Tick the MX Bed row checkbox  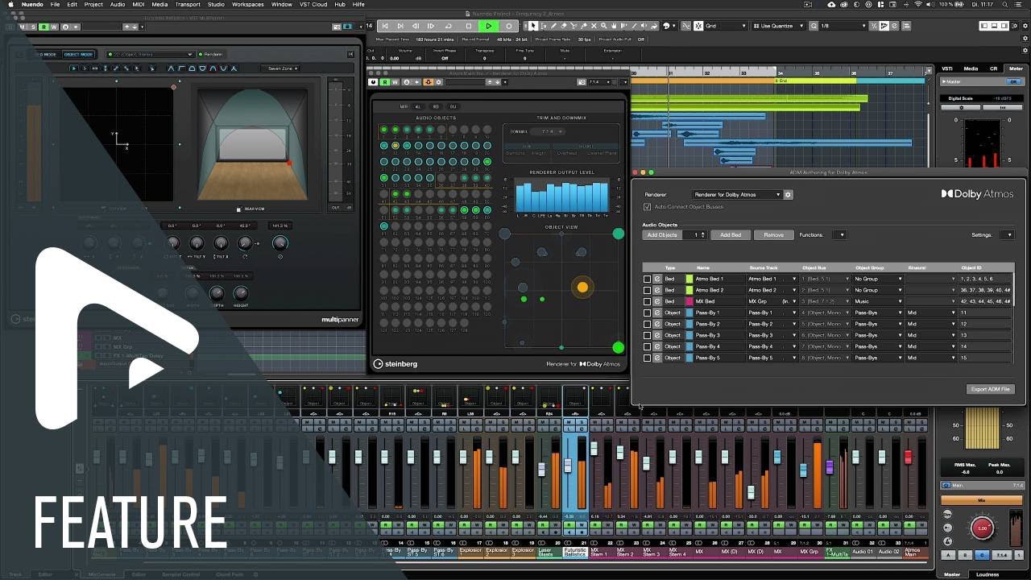(647, 301)
